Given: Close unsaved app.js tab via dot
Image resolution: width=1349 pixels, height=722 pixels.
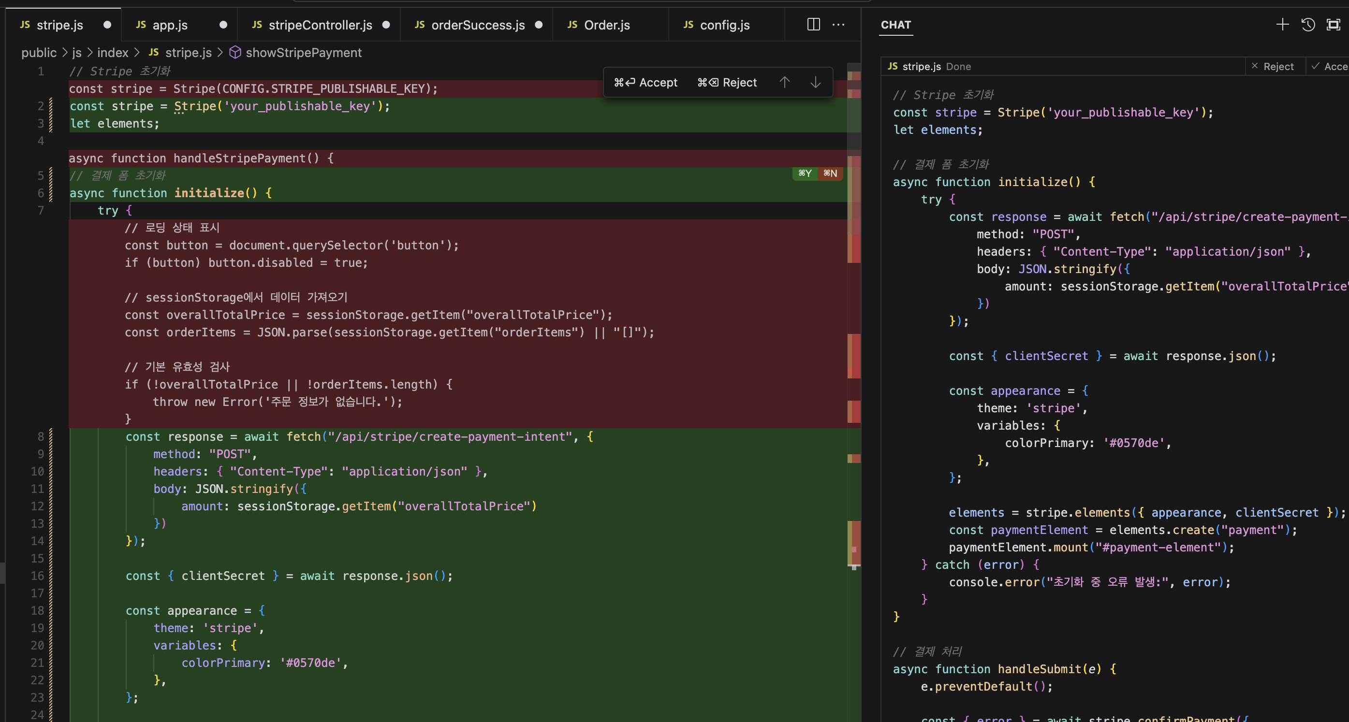Looking at the screenshot, I should tap(223, 25).
